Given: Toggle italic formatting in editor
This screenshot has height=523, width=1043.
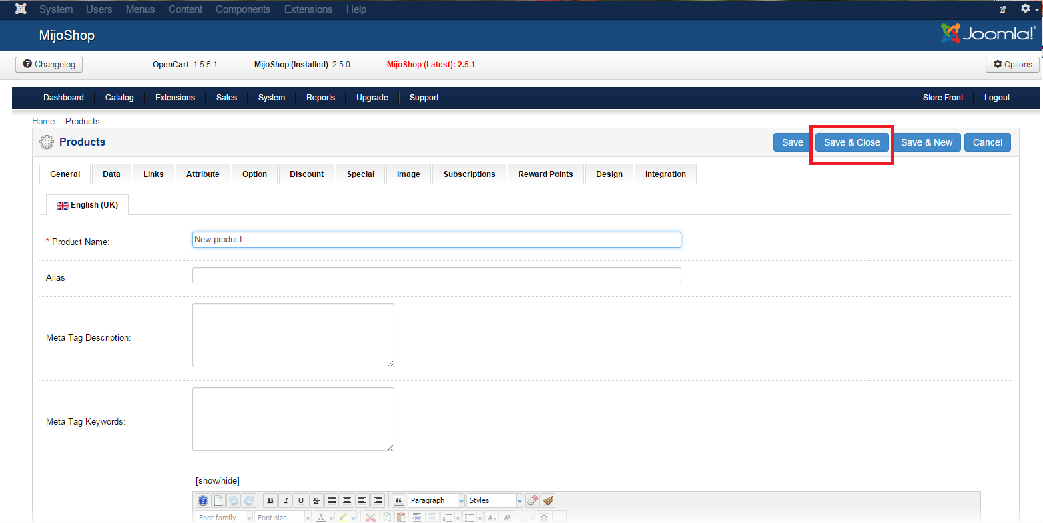Looking at the screenshot, I should 286,500.
